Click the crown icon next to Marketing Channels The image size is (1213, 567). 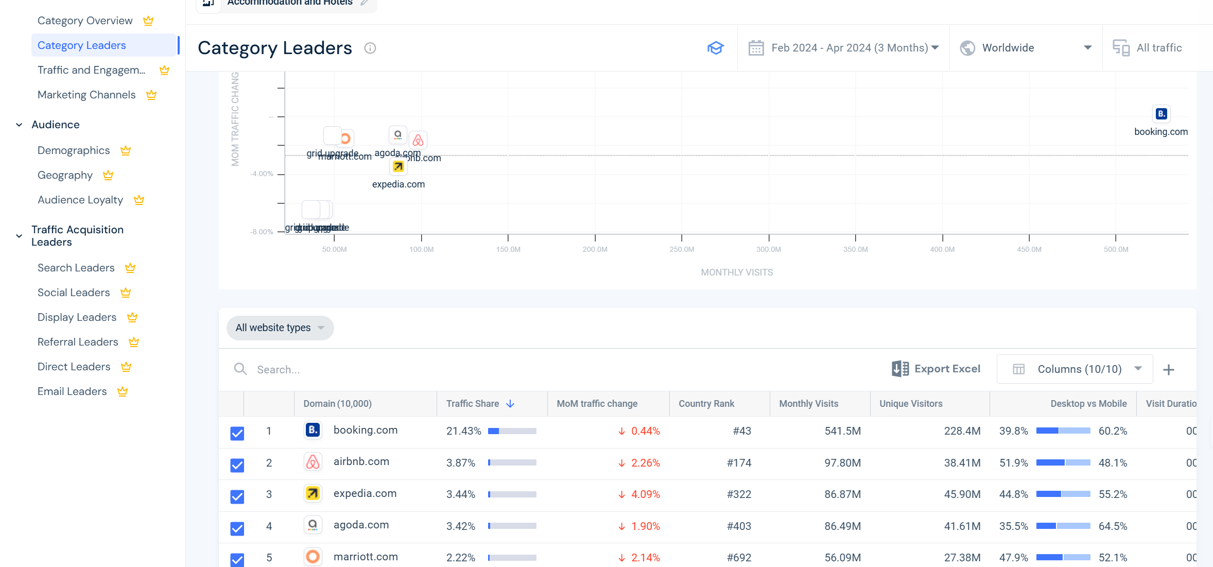click(x=151, y=95)
